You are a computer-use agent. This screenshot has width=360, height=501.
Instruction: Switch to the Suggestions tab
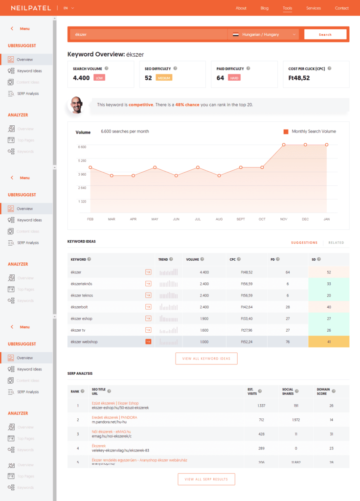click(304, 243)
